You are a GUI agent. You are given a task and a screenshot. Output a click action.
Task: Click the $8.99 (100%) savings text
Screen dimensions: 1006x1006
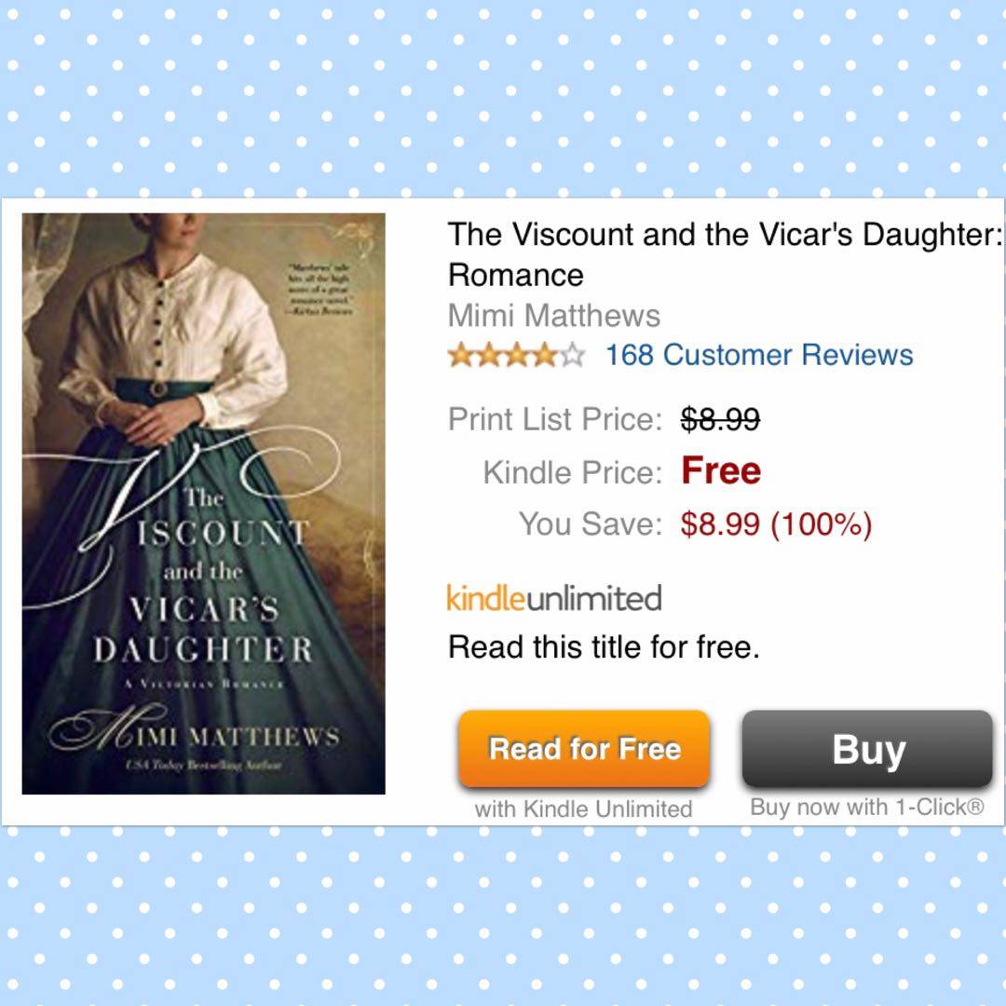pyautogui.click(x=776, y=524)
